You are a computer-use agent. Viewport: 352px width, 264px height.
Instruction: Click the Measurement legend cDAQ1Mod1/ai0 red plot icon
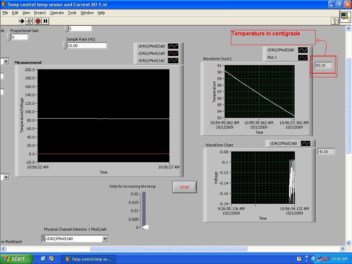point(173,53)
